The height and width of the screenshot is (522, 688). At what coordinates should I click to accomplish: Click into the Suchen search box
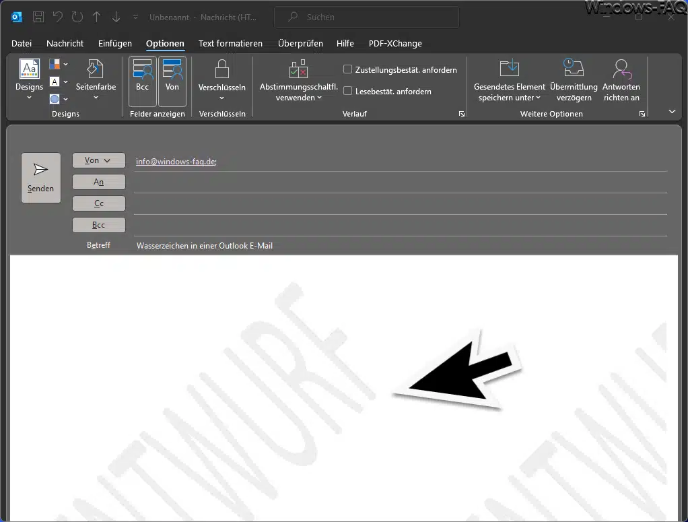[x=366, y=17]
